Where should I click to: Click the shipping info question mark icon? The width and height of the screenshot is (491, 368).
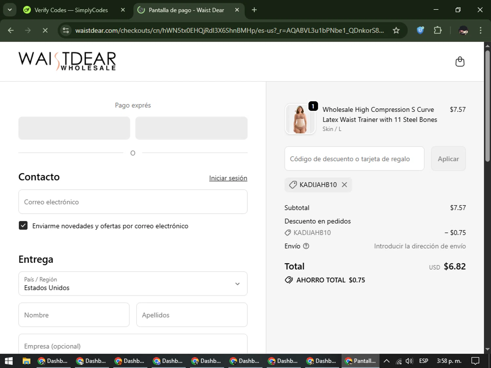point(306,246)
